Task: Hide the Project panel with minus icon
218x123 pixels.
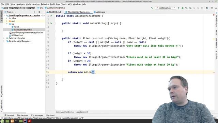Action: (x=43, y=12)
